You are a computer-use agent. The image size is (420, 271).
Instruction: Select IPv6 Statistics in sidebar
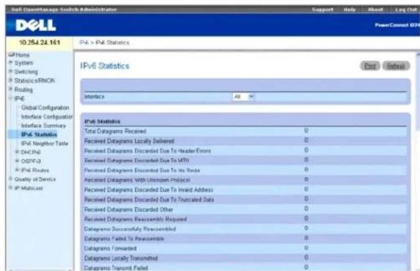39,134
